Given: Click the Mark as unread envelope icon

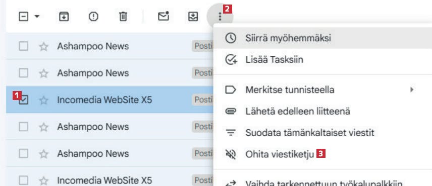Looking at the screenshot, I should [164, 17].
